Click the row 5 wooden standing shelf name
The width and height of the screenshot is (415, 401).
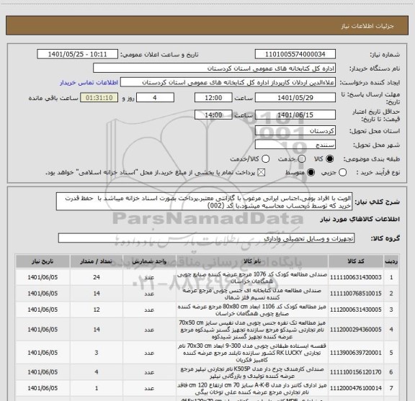point(252,353)
